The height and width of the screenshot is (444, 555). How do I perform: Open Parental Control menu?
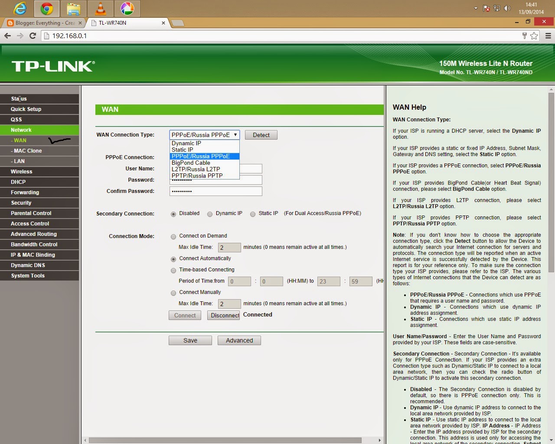click(x=39, y=213)
